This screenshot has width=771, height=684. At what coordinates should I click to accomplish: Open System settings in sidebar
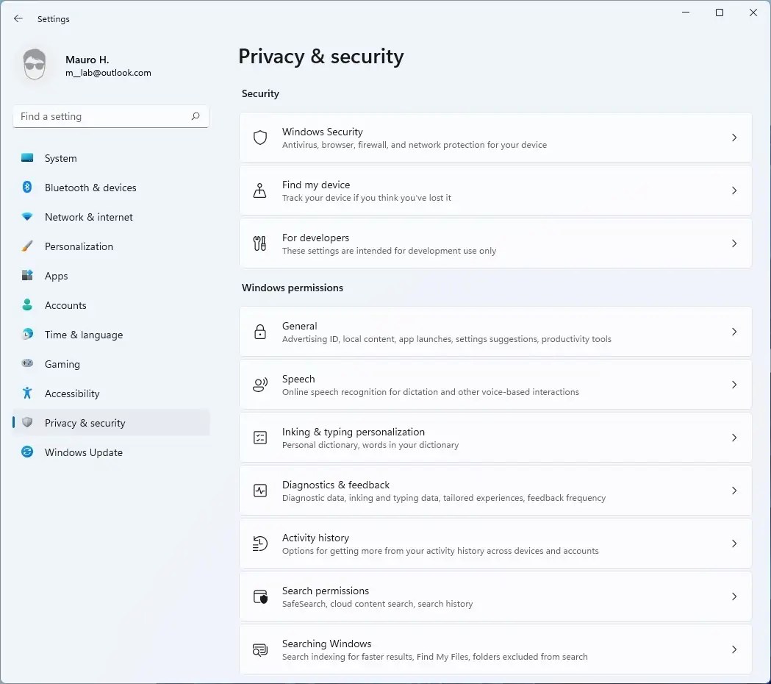point(111,158)
